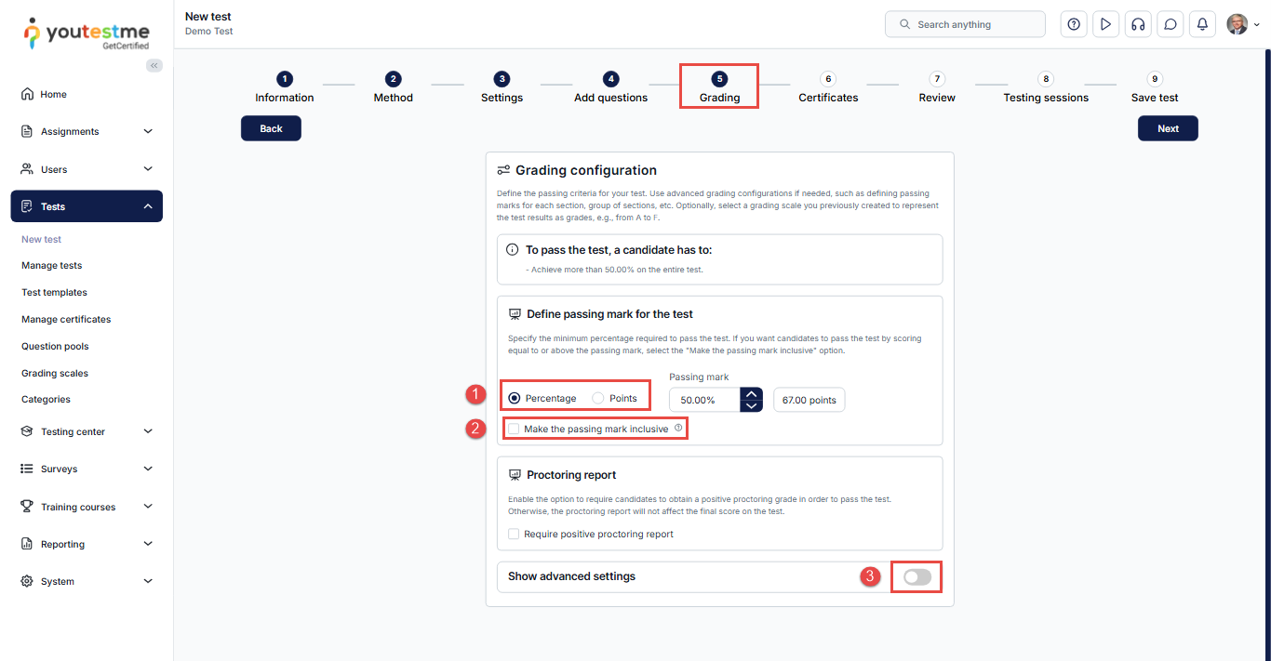The image size is (1271, 661).
Task: Enable Make the passing mark inclusive checkbox
Action: point(514,430)
